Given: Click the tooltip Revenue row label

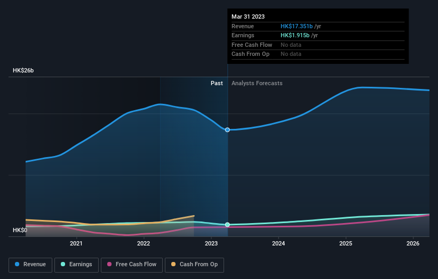Looking at the screenshot, I should (x=243, y=26).
